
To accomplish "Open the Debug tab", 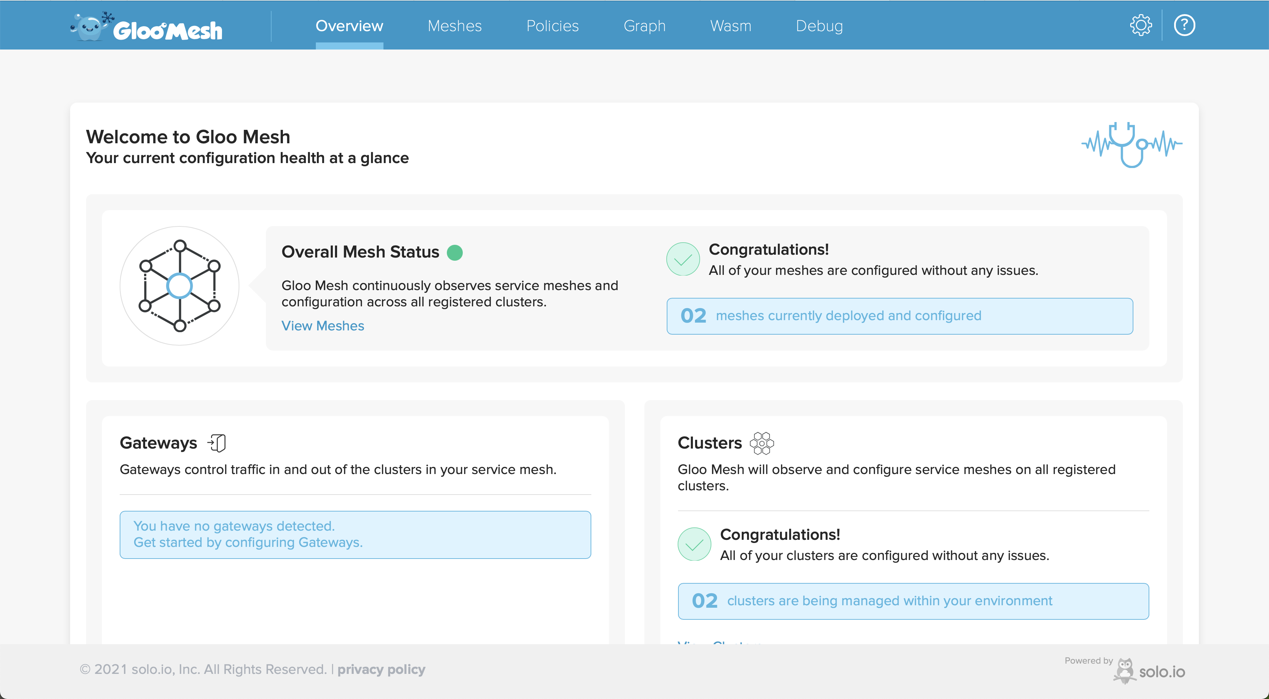I will pyautogui.click(x=819, y=25).
